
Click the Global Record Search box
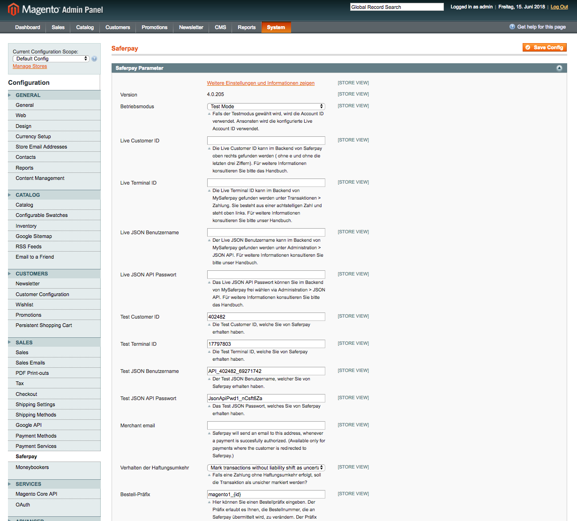[x=397, y=7]
